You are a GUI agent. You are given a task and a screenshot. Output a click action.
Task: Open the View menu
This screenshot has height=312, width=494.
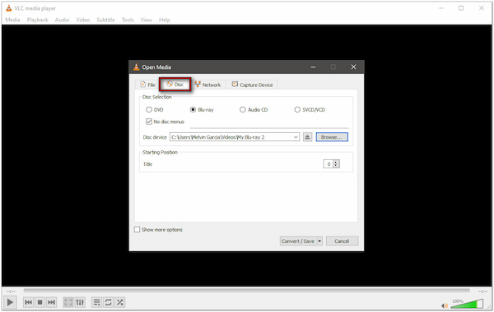pyautogui.click(x=147, y=20)
